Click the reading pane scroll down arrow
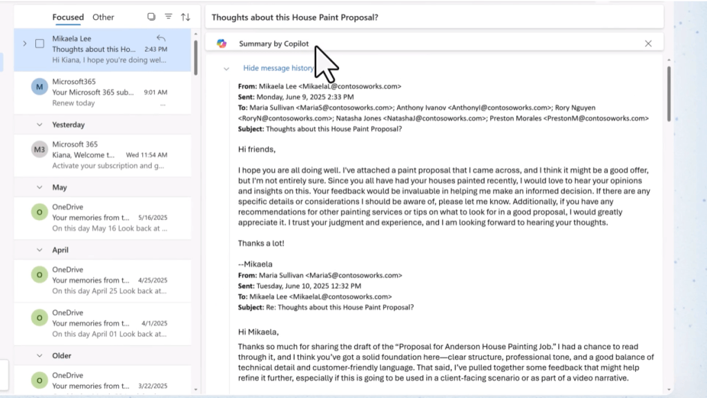The image size is (707, 398). tap(668, 390)
